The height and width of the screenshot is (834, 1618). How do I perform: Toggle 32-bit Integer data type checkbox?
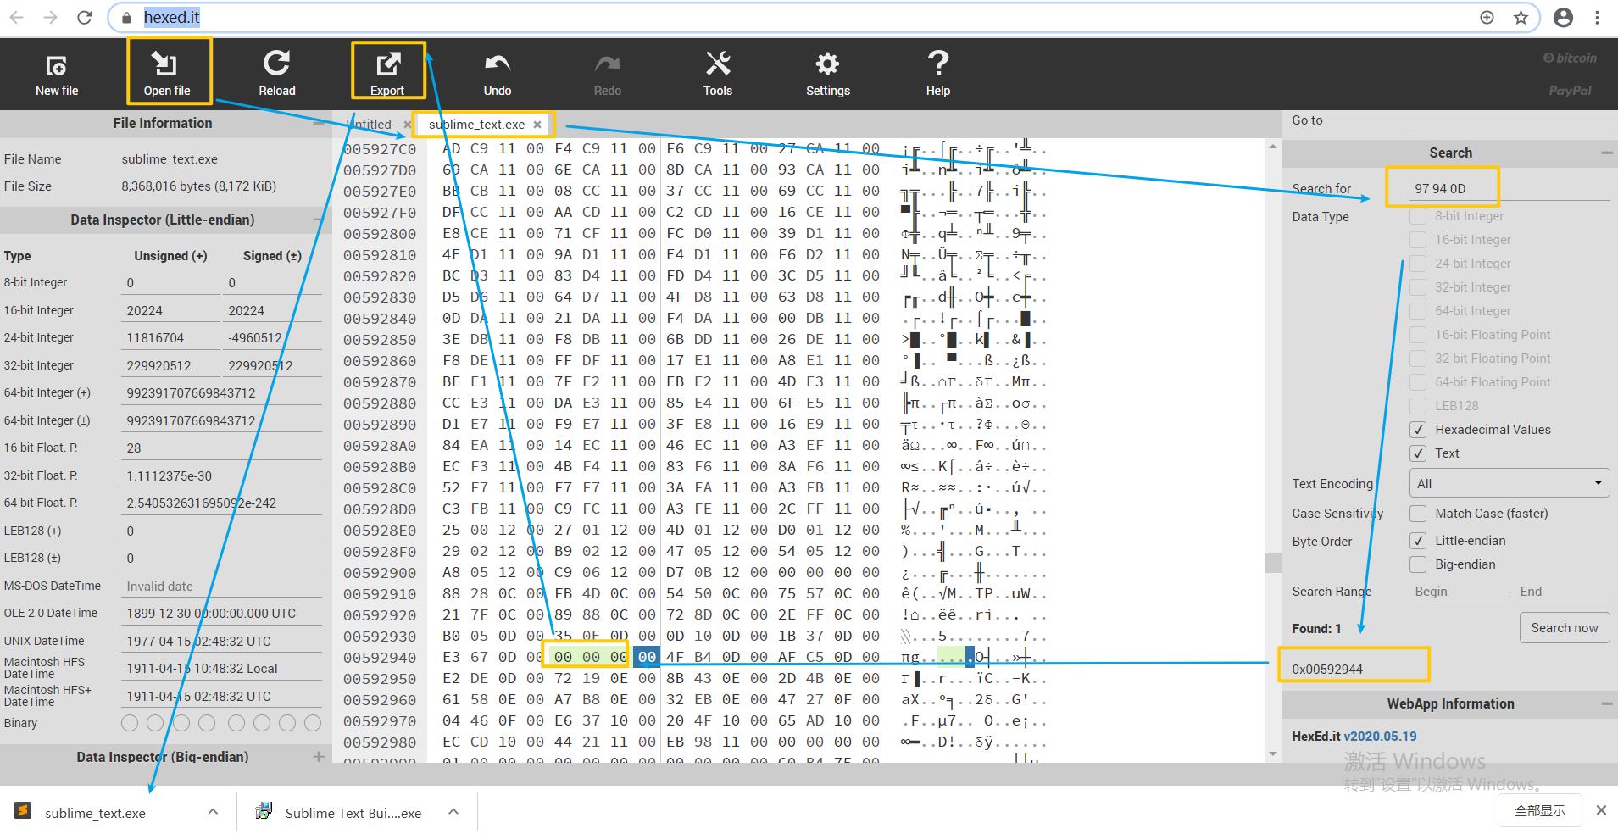tap(1418, 287)
